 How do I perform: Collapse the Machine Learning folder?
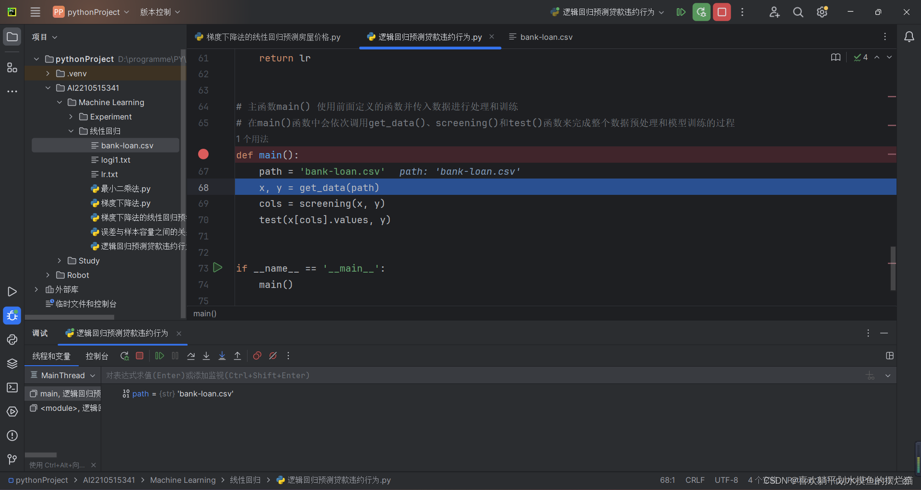tap(59, 102)
